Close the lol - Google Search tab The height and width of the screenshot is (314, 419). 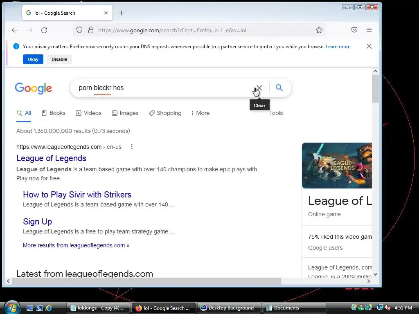coord(106,13)
